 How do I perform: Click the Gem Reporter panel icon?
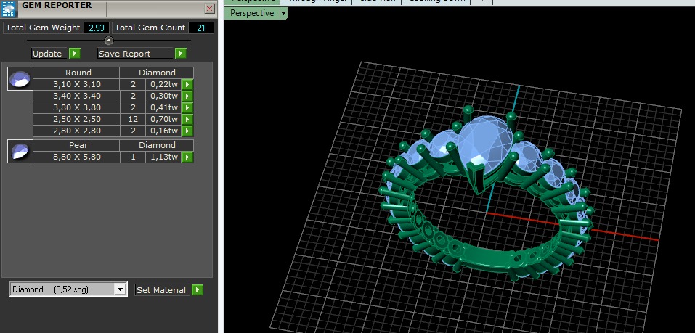(x=9, y=9)
